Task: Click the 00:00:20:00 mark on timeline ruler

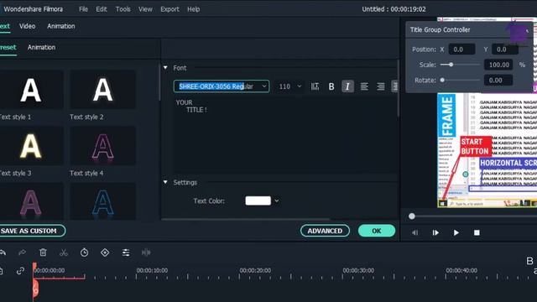Action: tap(255, 270)
